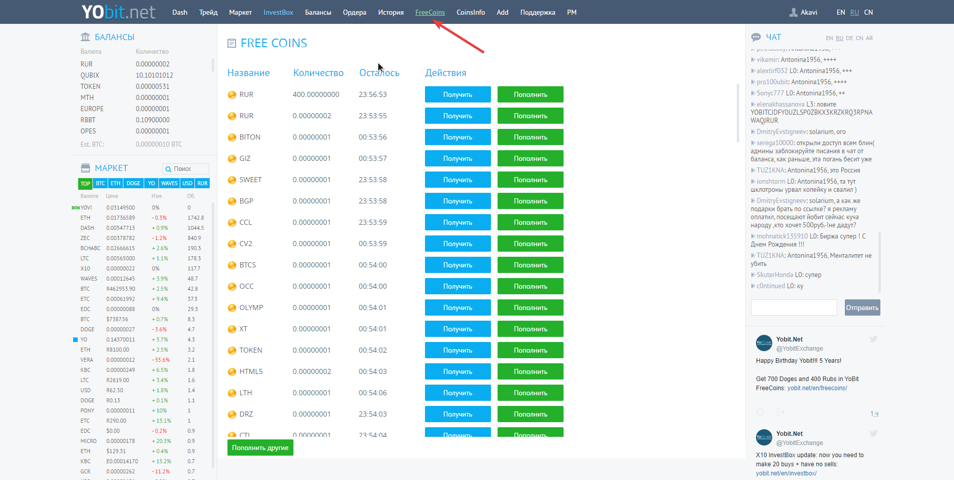This screenshot has height=480, width=954.
Task: Select the RUR market tab
Action: click(203, 183)
